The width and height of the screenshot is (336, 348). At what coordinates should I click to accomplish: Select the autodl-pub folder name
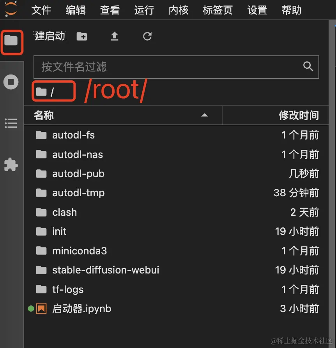[78, 174]
